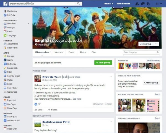Image resolution: width=166 pixels, height=133 pixels.
Task: Switch to the Discussion tab
Action: (x=42, y=52)
